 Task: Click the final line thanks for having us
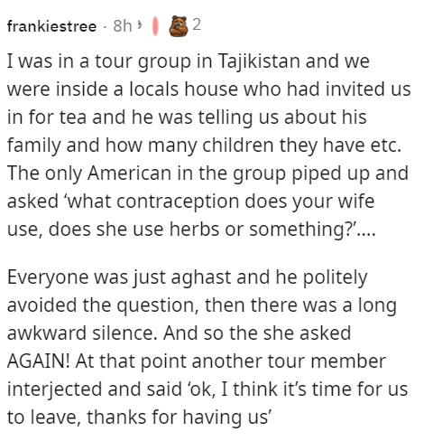click(x=178, y=418)
